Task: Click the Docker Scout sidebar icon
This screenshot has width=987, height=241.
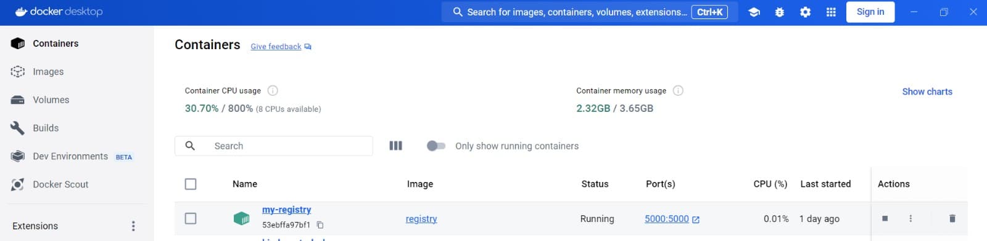Action: pyautogui.click(x=18, y=184)
